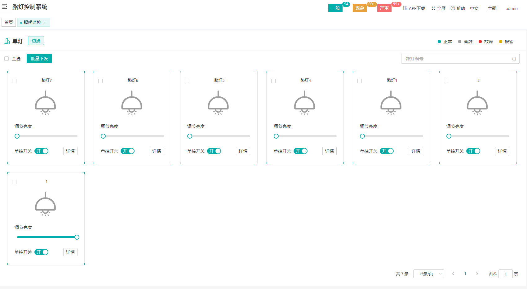Select the 路灯5 card checkbox
527x289 pixels.
coord(187,81)
